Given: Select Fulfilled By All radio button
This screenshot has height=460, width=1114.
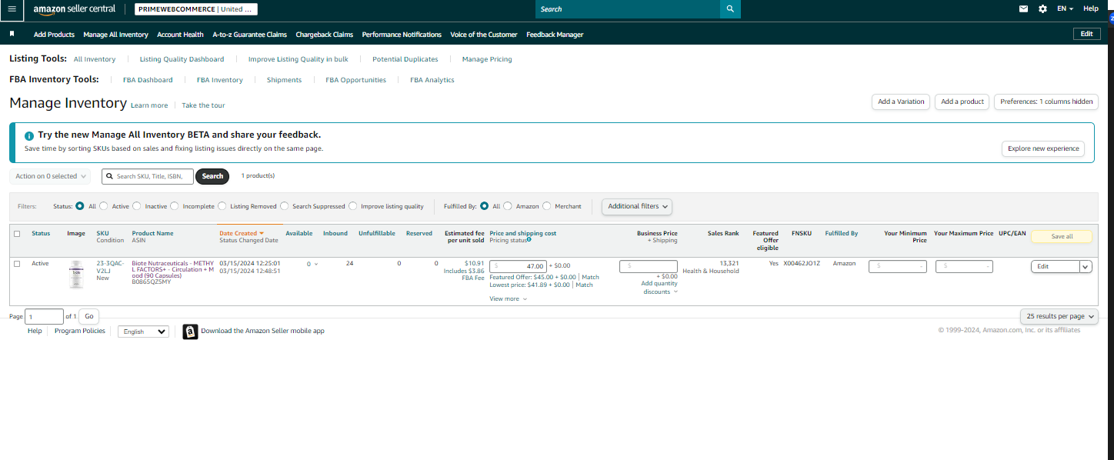Looking at the screenshot, I should coord(485,206).
